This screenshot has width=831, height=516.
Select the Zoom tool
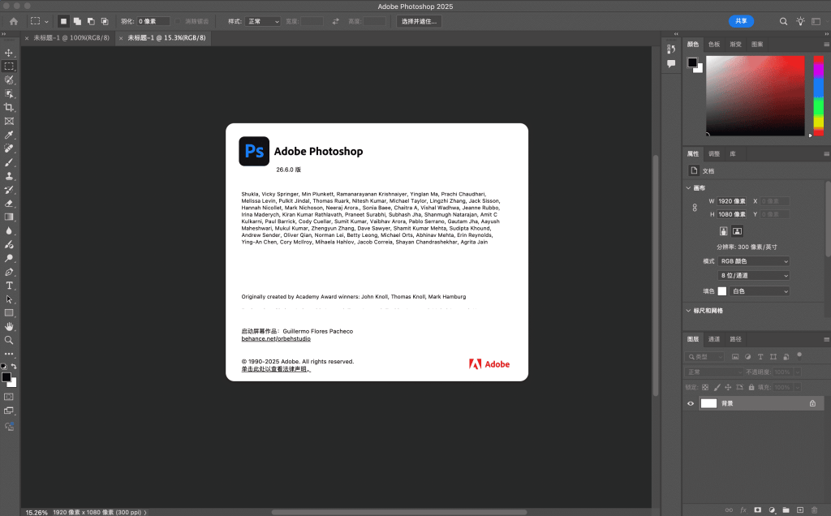coord(9,340)
